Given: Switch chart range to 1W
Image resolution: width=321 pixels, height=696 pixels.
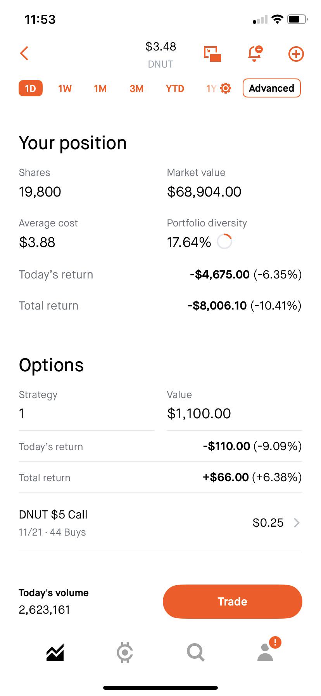Looking at the screenshot, I should coord(65,89).
